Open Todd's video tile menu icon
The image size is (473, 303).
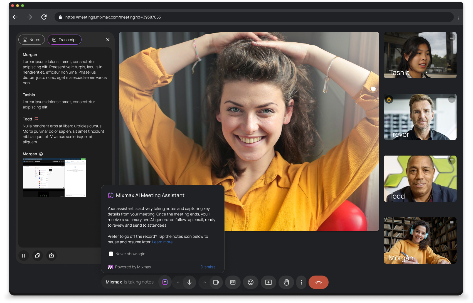coord(452,161)
